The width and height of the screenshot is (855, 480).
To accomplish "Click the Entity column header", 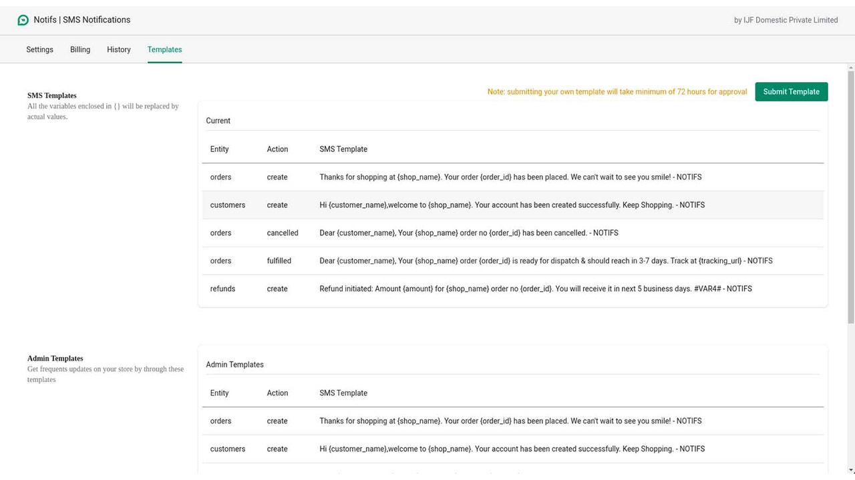I will click(219, 149).
